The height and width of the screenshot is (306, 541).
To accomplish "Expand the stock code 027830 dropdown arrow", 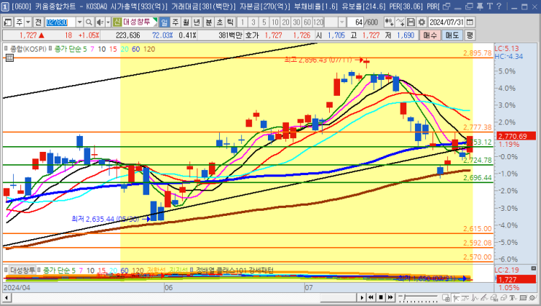I will (x=79, y=22).
